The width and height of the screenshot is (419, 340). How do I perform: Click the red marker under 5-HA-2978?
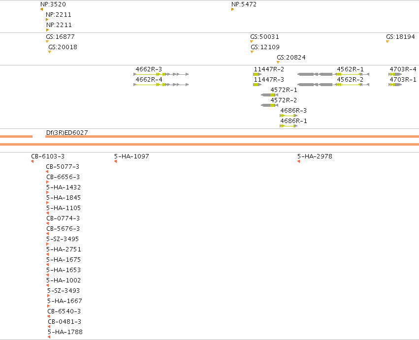298,161
